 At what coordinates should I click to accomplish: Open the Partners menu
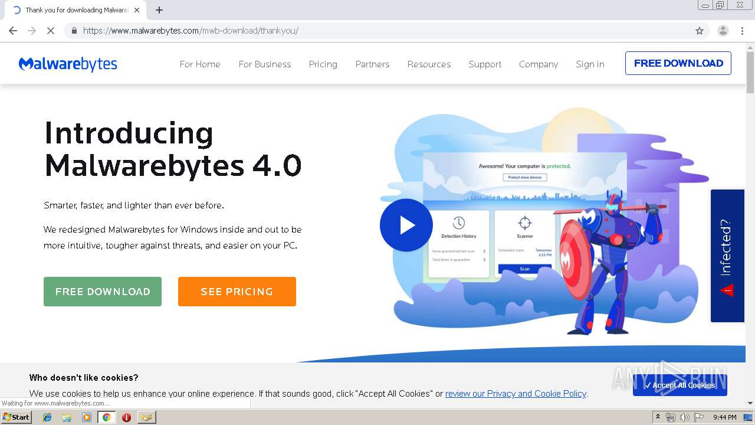click(x=372, y=64)
